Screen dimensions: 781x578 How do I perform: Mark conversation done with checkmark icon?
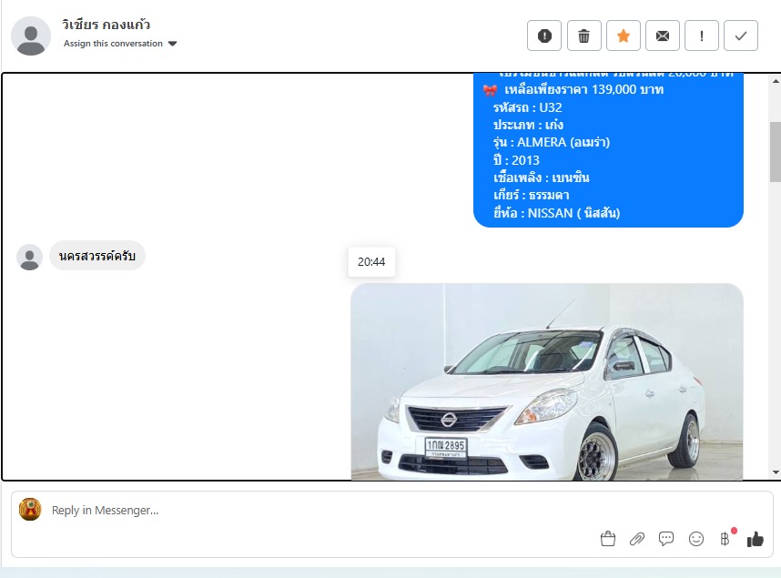pyautogui.click(x=741, y=35)
